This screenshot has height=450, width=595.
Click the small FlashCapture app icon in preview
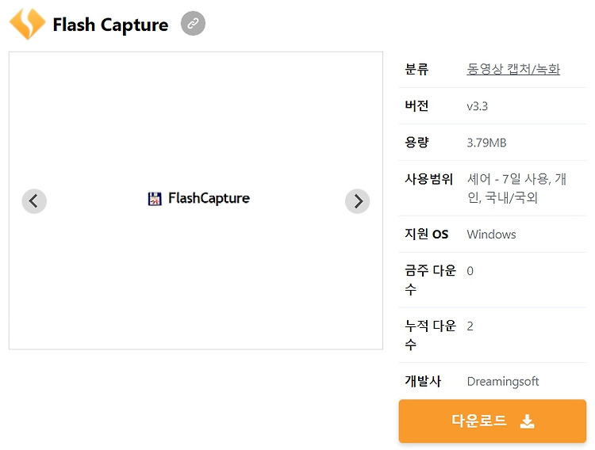[155, 199]
